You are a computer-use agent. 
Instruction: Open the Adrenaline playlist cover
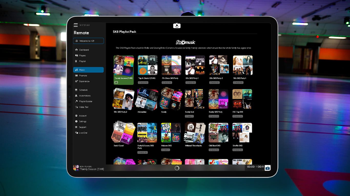tap(148, 99)
